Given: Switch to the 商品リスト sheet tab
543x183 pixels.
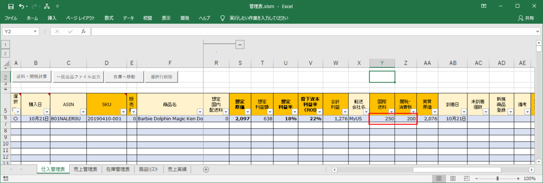Looking at the screenshot, I should click(x=148, y=169).
